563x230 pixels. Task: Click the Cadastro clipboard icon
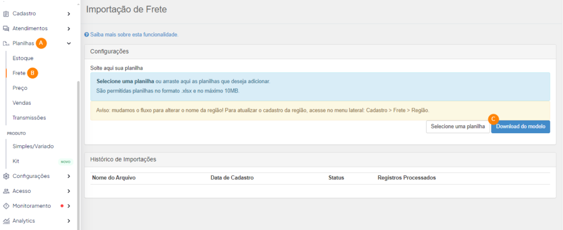[6, 13]
